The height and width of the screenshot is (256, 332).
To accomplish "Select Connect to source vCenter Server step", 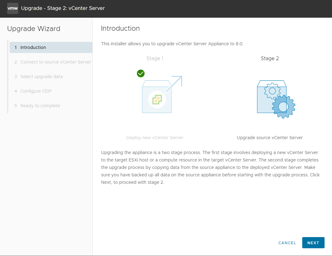I will tap(51, 62).
